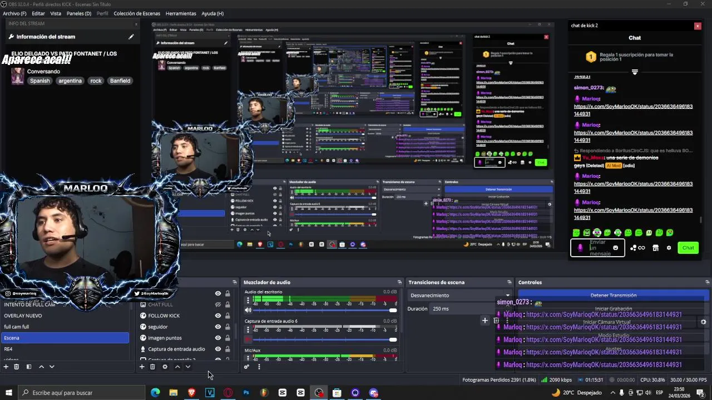The image size is (712, 400).
Task: Open the Ayuda menu
Action: (212, 13)
